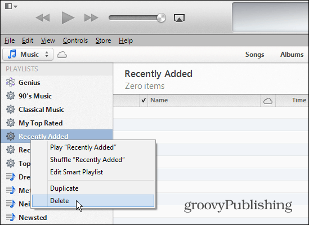This screenshot has height=225, width=309.
Task: Click the Play button in the transport controls
Action: tap(68, 18)
